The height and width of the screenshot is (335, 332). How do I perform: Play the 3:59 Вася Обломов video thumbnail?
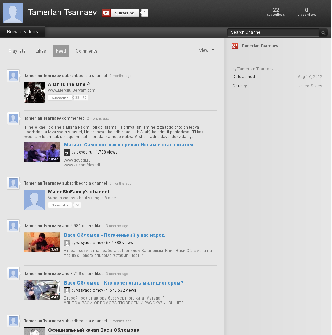[x=42, y=243]
